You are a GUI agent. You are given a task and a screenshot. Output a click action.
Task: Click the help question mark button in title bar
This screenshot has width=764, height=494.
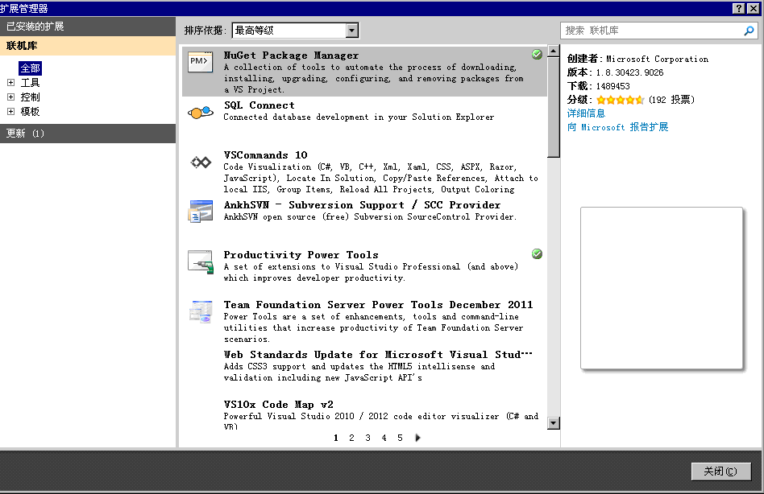point(739,8)
